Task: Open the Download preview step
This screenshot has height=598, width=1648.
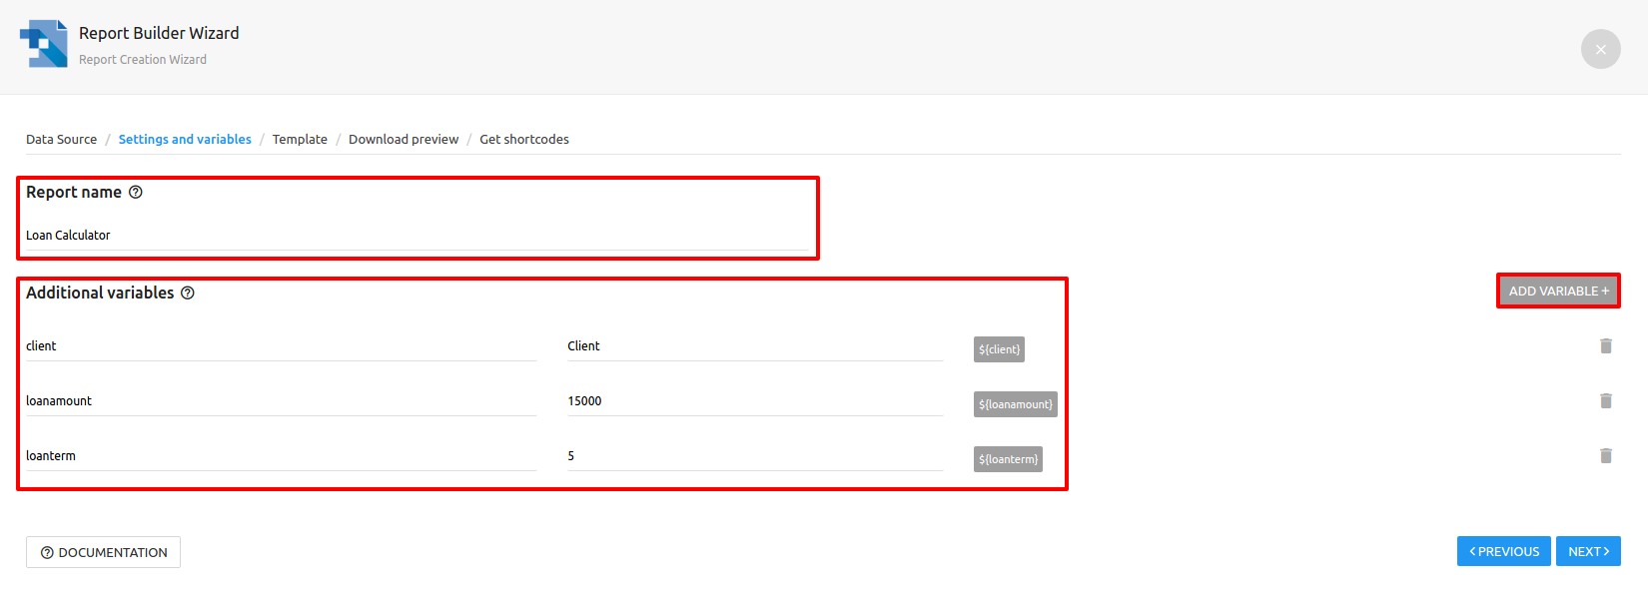Action: [x=404, y=139]
